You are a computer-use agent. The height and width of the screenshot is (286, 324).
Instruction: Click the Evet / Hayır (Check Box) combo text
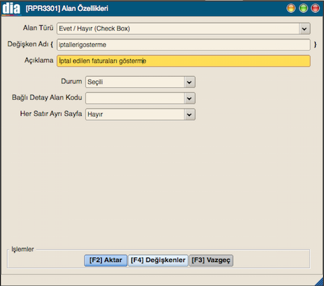coord(95,28)
